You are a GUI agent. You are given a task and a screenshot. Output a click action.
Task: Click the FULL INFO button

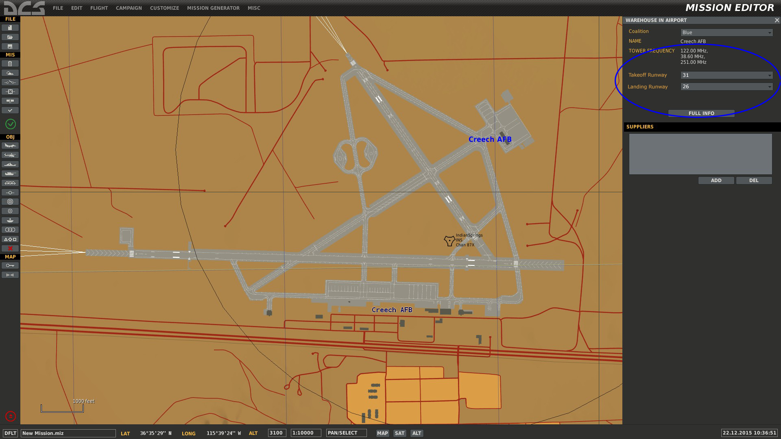tap(701, 113)
